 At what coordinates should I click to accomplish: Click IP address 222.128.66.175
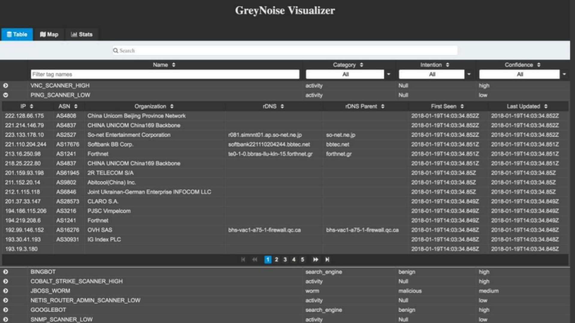click(24, 116)
